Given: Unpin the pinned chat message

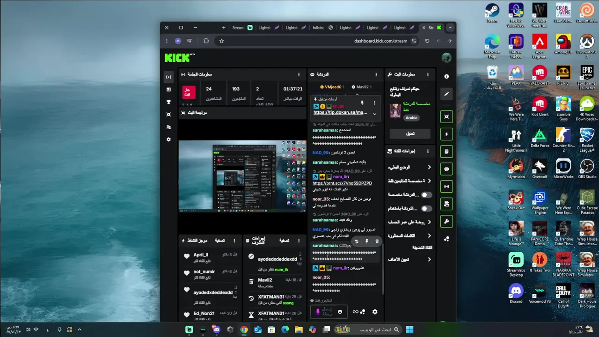Looking at the screenshot, I should click(x=362, y=103).
